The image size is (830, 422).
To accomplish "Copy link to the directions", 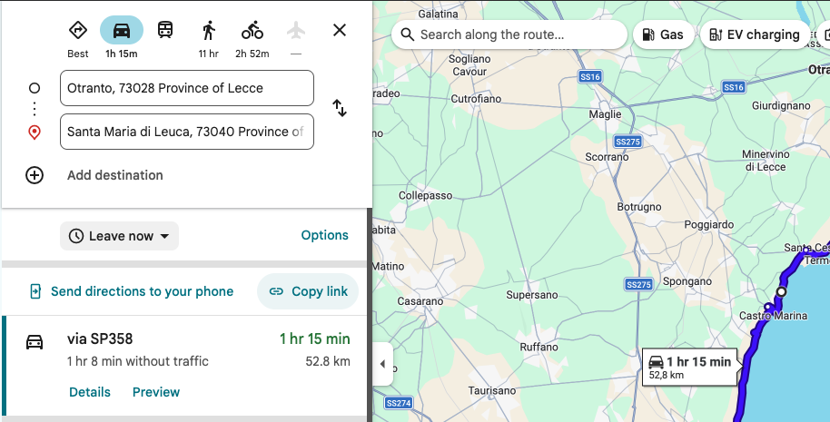I will [308, 291].
